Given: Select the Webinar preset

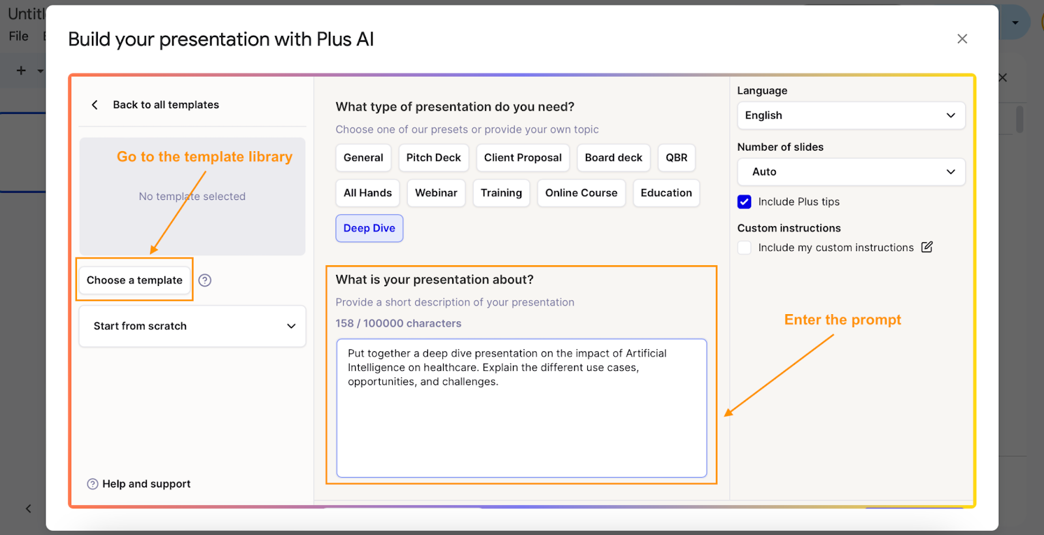Looking at the screenshot, I should 437,193.
